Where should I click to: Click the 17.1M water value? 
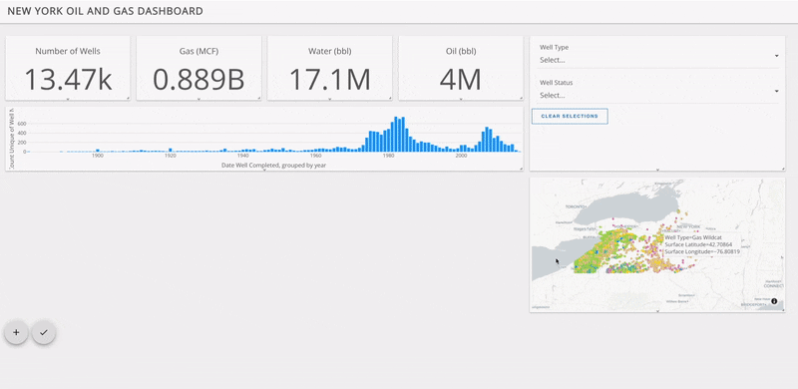pos(330,80)
